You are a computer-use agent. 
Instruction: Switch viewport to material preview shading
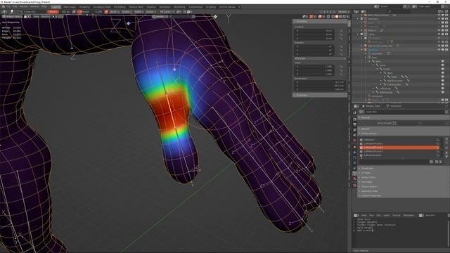(x=340, y=16)
